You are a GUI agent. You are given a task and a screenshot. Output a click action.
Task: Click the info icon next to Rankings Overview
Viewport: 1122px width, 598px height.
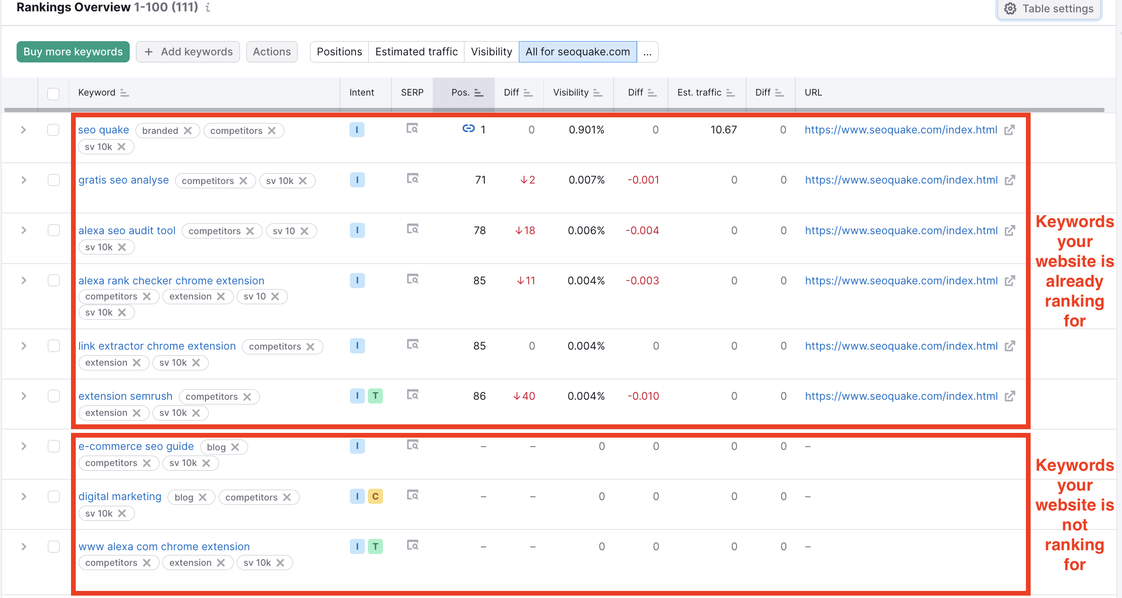click(x=207, y=8)
